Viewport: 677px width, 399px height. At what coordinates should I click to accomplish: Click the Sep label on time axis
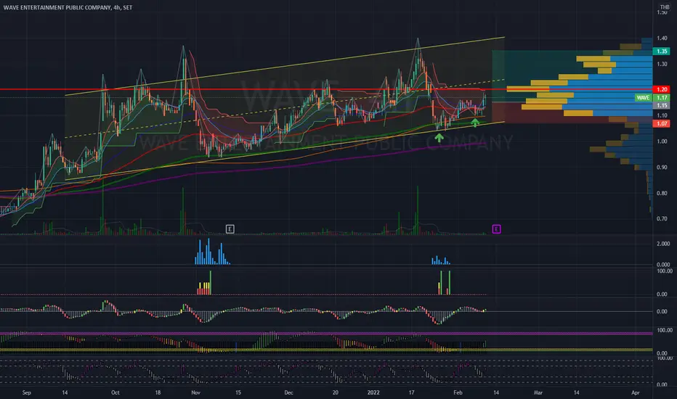(x=26, y=392)
